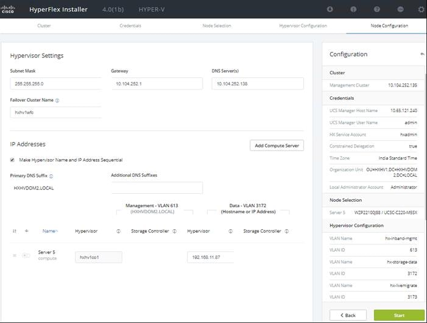
Task: Click the Gateway input field
Action: [157, 83]
